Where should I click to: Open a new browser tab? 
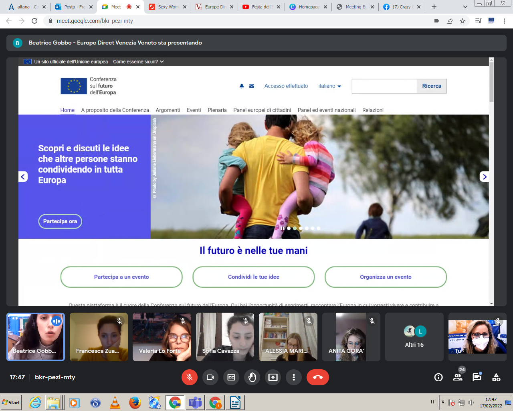point(434,7)
